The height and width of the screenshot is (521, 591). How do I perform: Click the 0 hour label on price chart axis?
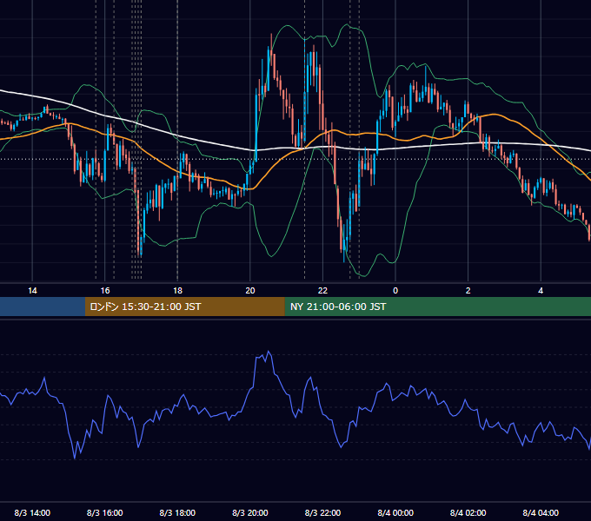[395, 291]
